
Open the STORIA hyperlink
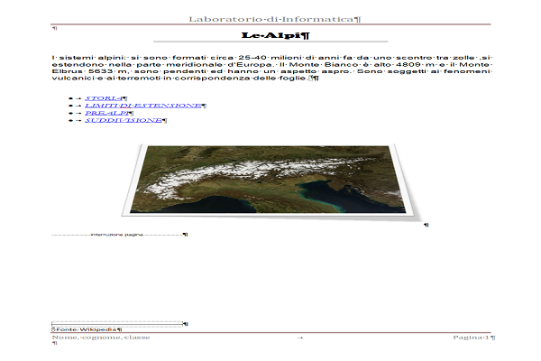[104, 98]
